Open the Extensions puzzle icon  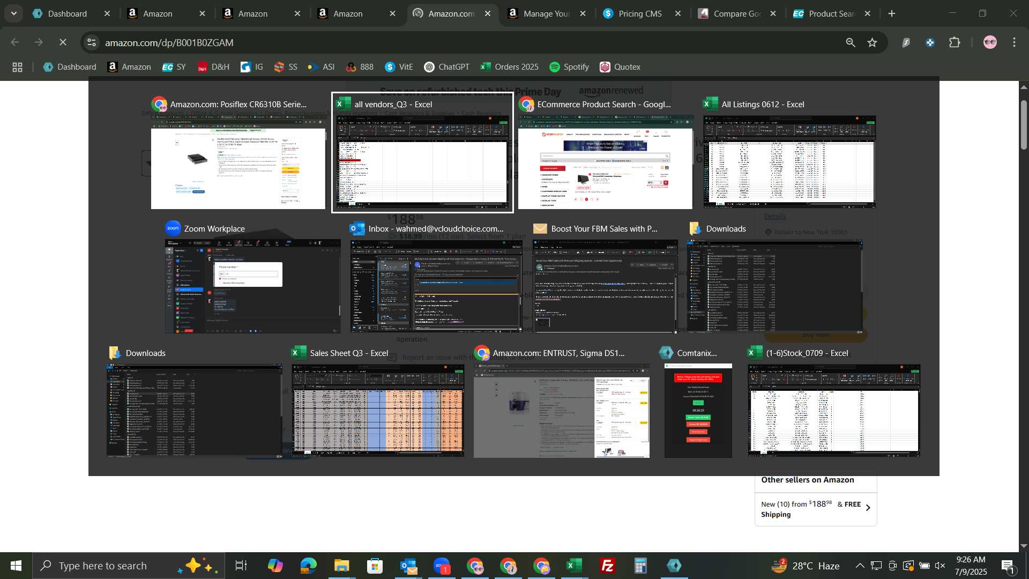(x=955, y=42)
